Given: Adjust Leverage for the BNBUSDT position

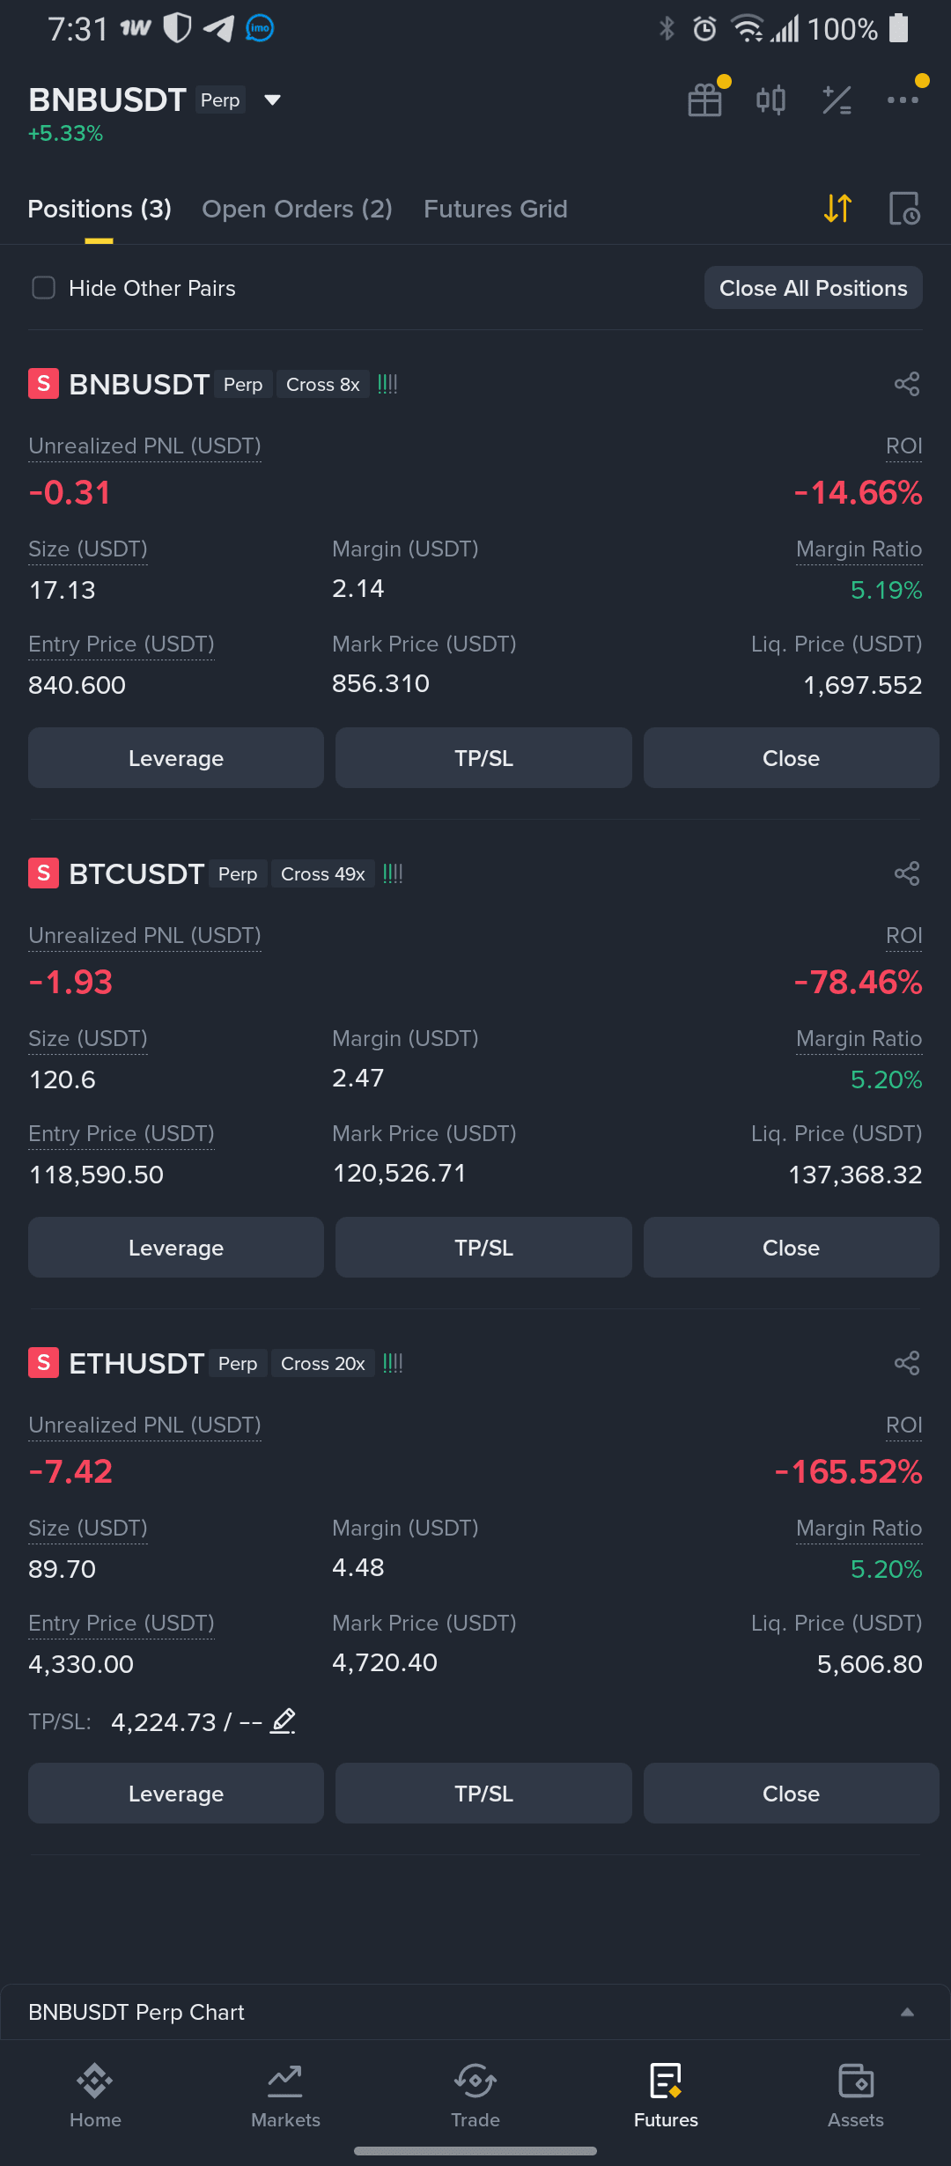Looking at the screenshot, I should pyautogui.click(x=176, y=758).
